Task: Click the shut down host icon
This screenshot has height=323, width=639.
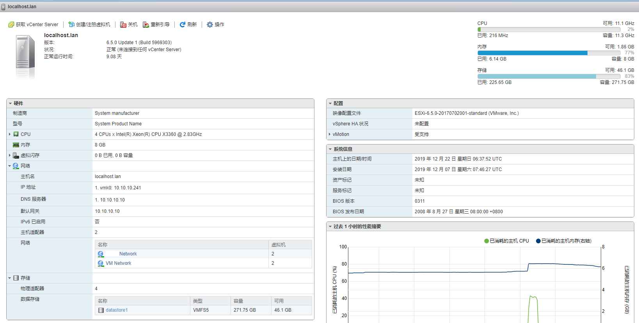Action: click(123, 25)
